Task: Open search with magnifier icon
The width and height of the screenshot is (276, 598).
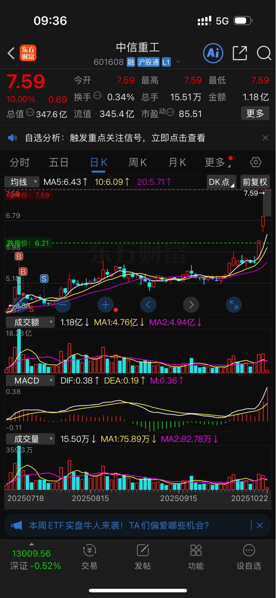Action: point(264,53)
